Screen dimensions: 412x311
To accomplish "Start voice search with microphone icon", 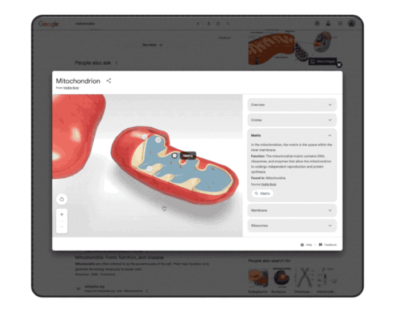I will coord(209,24).
